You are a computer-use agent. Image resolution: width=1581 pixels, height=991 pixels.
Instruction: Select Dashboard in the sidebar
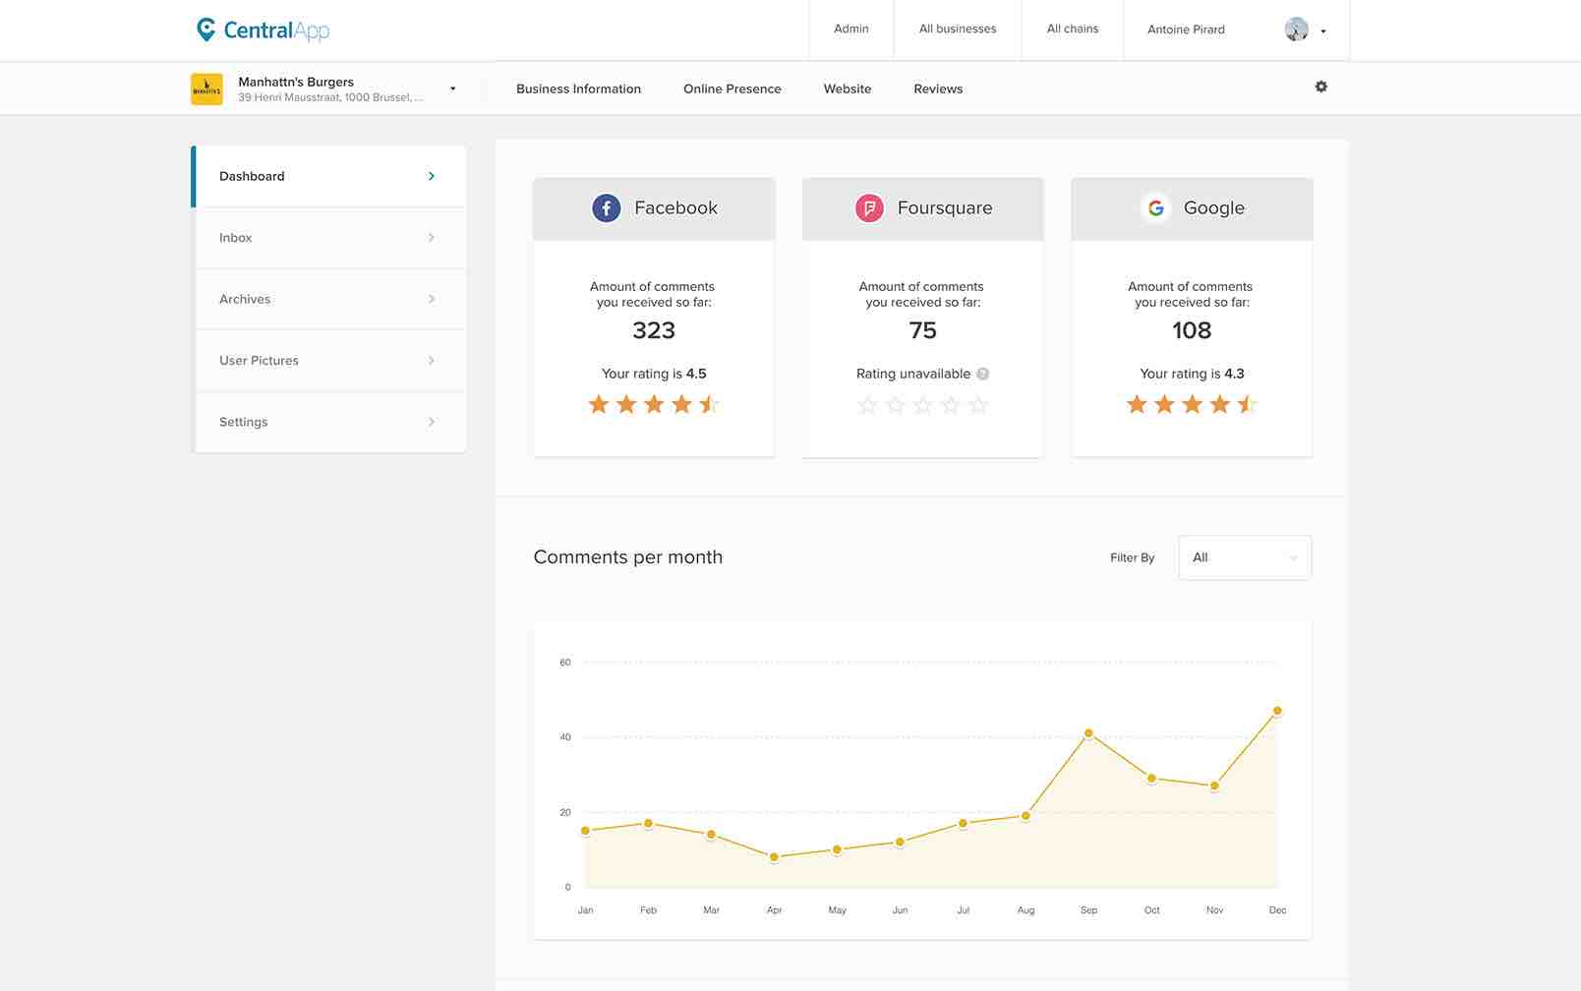[x=328, y=176]
